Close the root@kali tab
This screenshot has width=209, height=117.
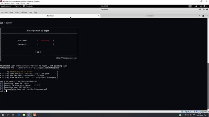(200, 16)
